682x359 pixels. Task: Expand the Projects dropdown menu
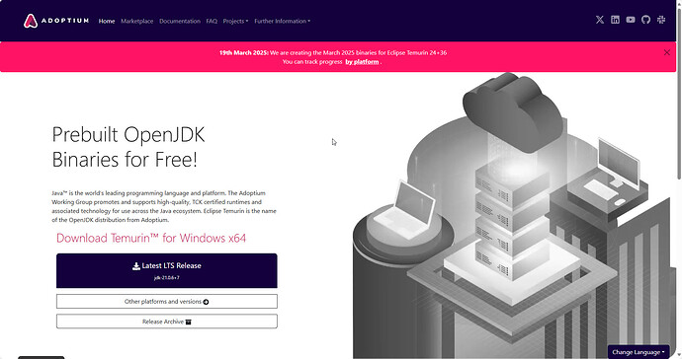(x=235, y=21)
